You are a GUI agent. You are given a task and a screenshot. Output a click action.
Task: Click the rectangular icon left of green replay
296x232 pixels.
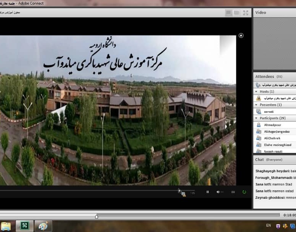(233, 192)
